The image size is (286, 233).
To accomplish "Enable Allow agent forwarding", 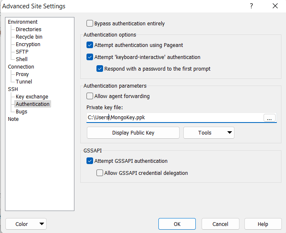I will 90,96.
